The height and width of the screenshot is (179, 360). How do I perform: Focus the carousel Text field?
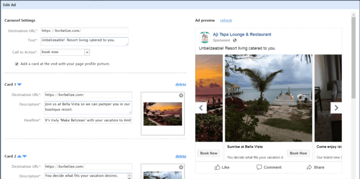[x=84, y=42]
